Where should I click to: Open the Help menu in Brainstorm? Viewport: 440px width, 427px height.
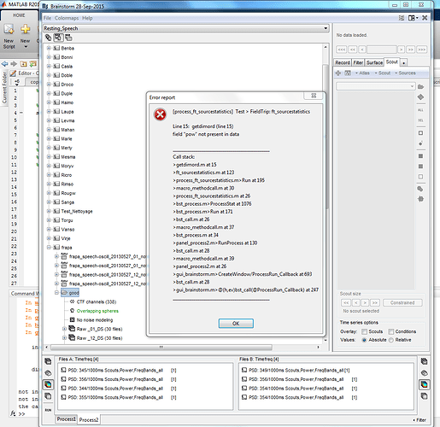coord(87,18)
